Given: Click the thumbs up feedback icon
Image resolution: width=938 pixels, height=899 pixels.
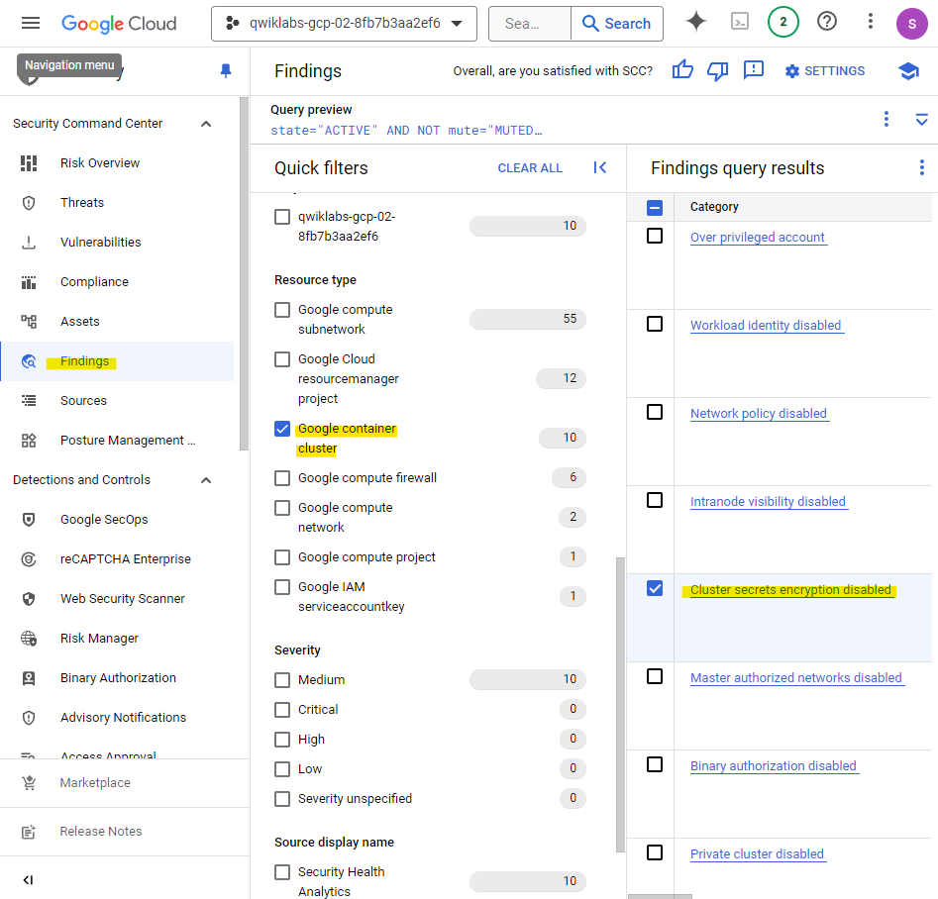Looking at the screenshot, I should pyautogui.click(x=682, y=70).
